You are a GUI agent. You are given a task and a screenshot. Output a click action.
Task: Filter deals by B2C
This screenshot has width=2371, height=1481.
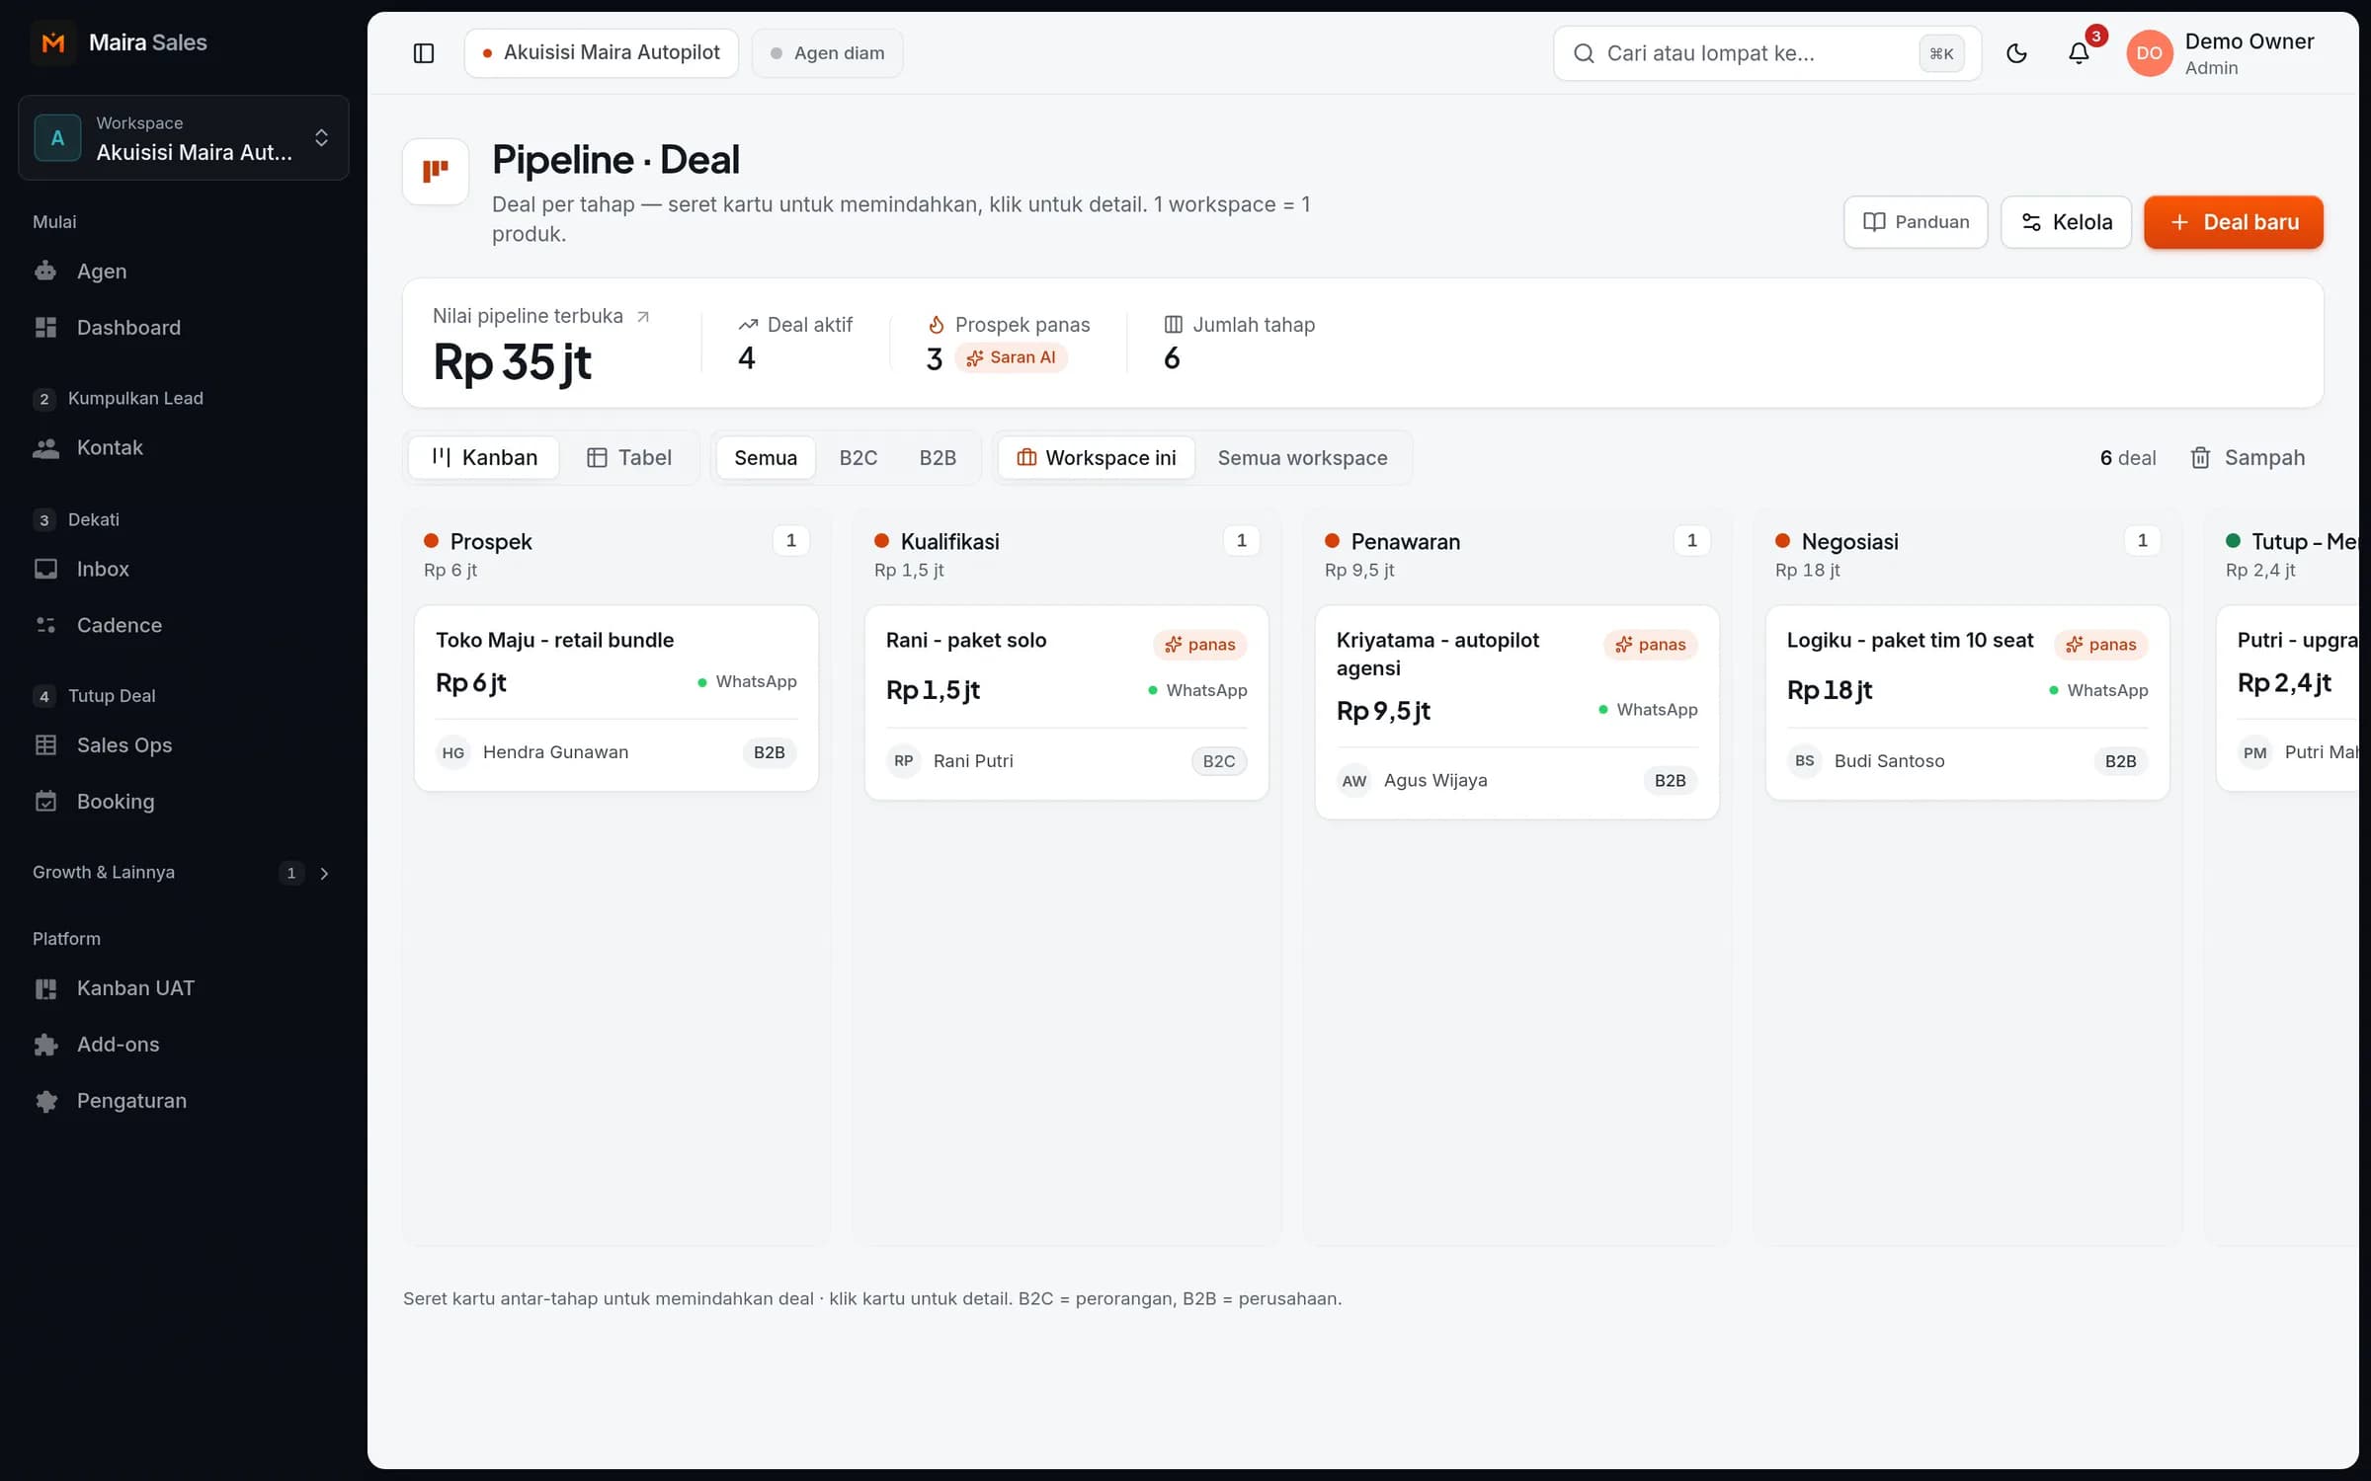(858, 457)
